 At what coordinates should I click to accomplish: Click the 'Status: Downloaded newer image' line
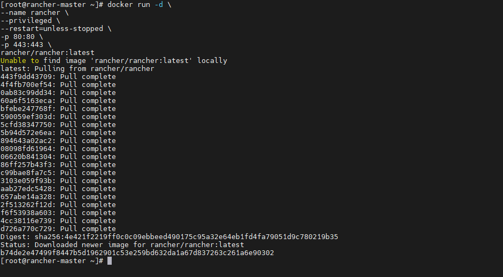122,245
